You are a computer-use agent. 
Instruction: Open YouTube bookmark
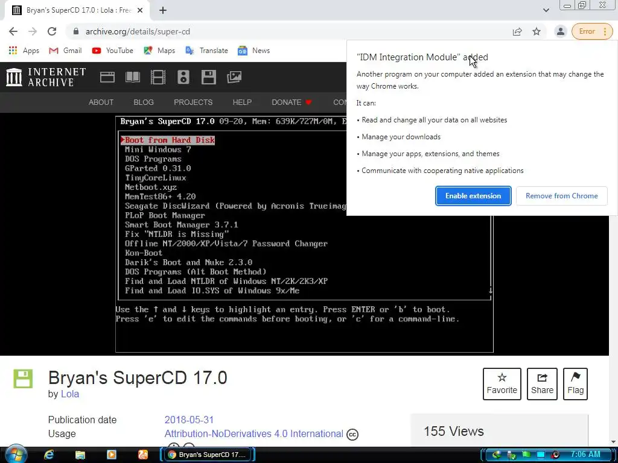pyautogui.click(x=113, y=51)
